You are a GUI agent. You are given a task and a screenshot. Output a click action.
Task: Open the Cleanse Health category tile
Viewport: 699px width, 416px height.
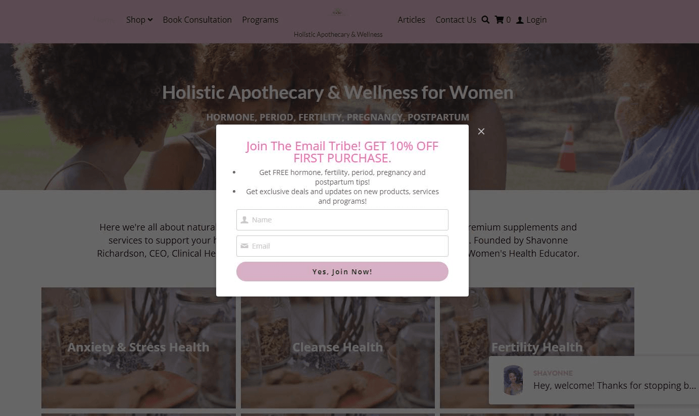tap(338, 347)
